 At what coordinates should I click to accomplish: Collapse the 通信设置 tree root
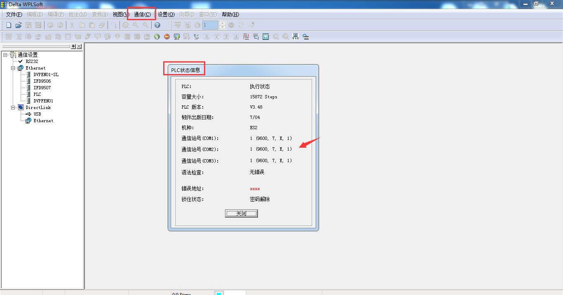[5, 55]
